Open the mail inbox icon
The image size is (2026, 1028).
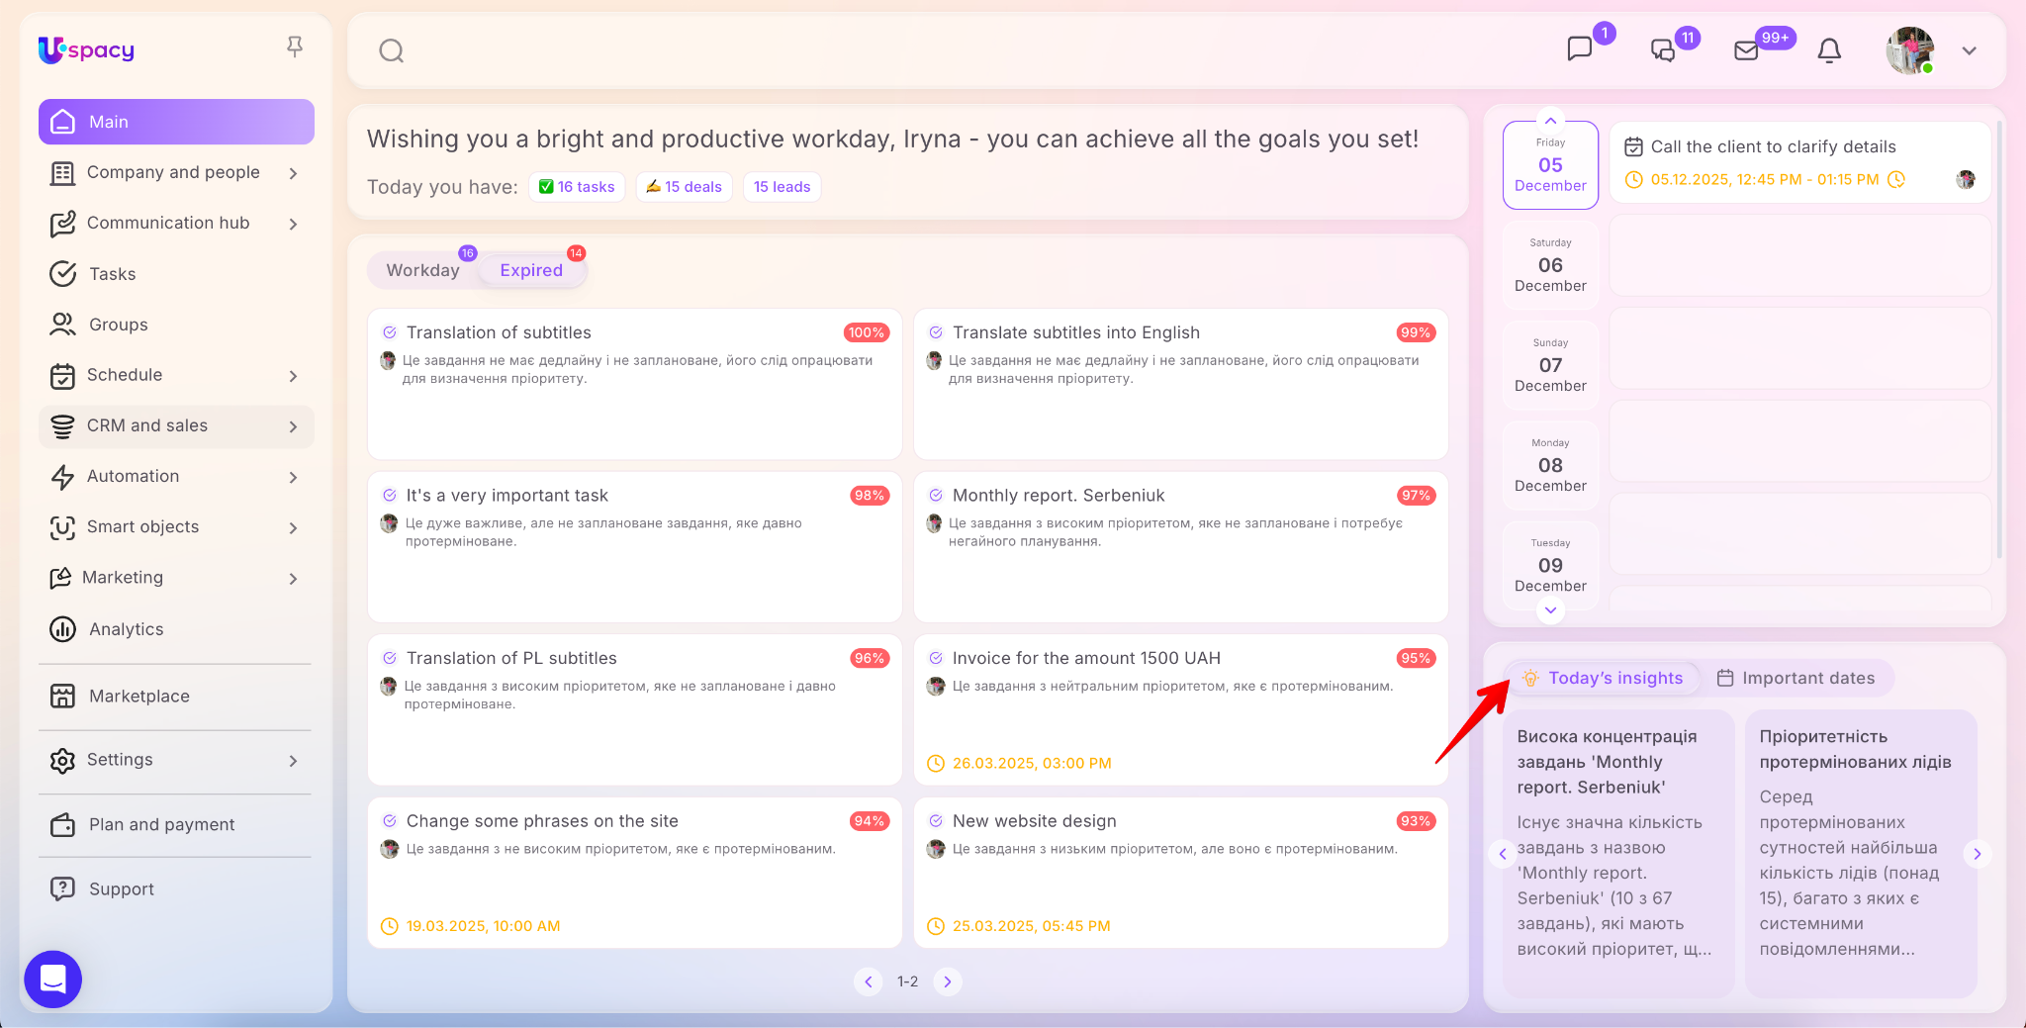[1746, 50]
